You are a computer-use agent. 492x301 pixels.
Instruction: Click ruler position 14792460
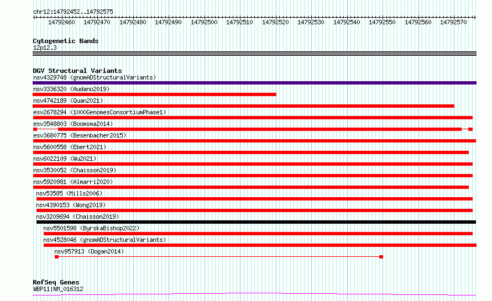coord(61,22)
